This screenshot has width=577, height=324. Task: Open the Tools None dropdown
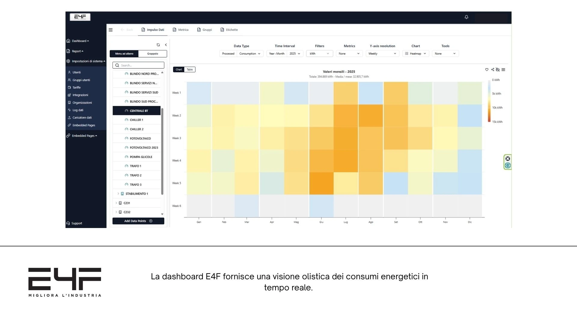pyautogui.click(x=445, y=54)
